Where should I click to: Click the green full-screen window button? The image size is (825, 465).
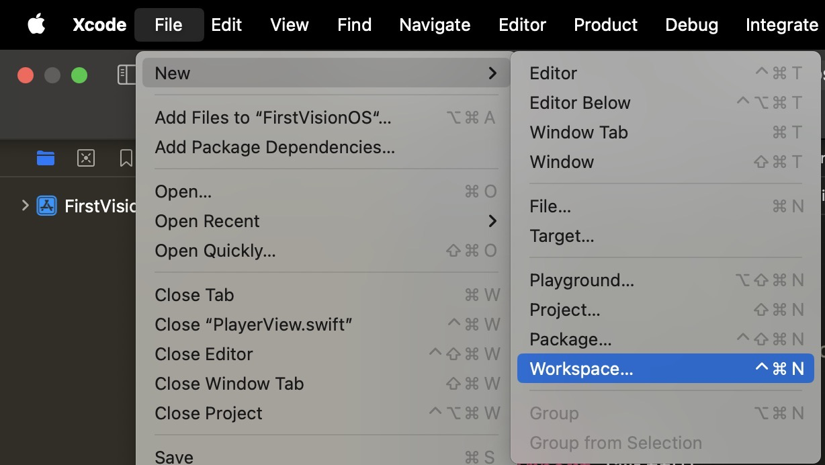click(x=79, y=75)
